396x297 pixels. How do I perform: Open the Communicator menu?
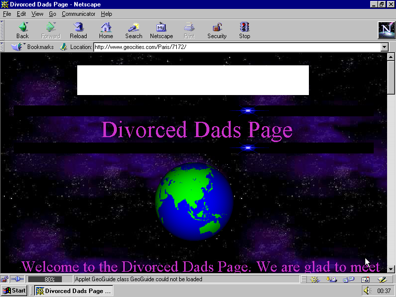tap(79, 14)
